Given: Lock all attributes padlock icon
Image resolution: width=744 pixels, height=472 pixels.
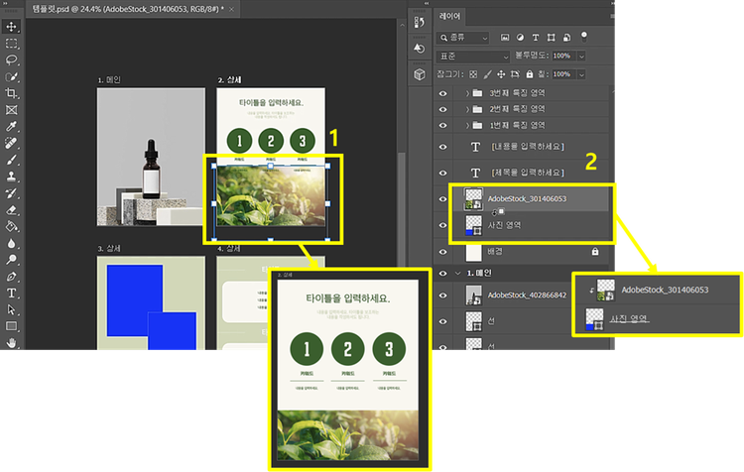Looking at the screenshot, I should 530,74.
